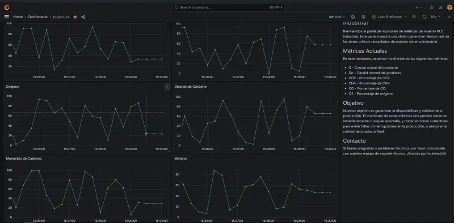
Task: Open the Oxígeno panel three-dot menu
Action: point(167,87)
